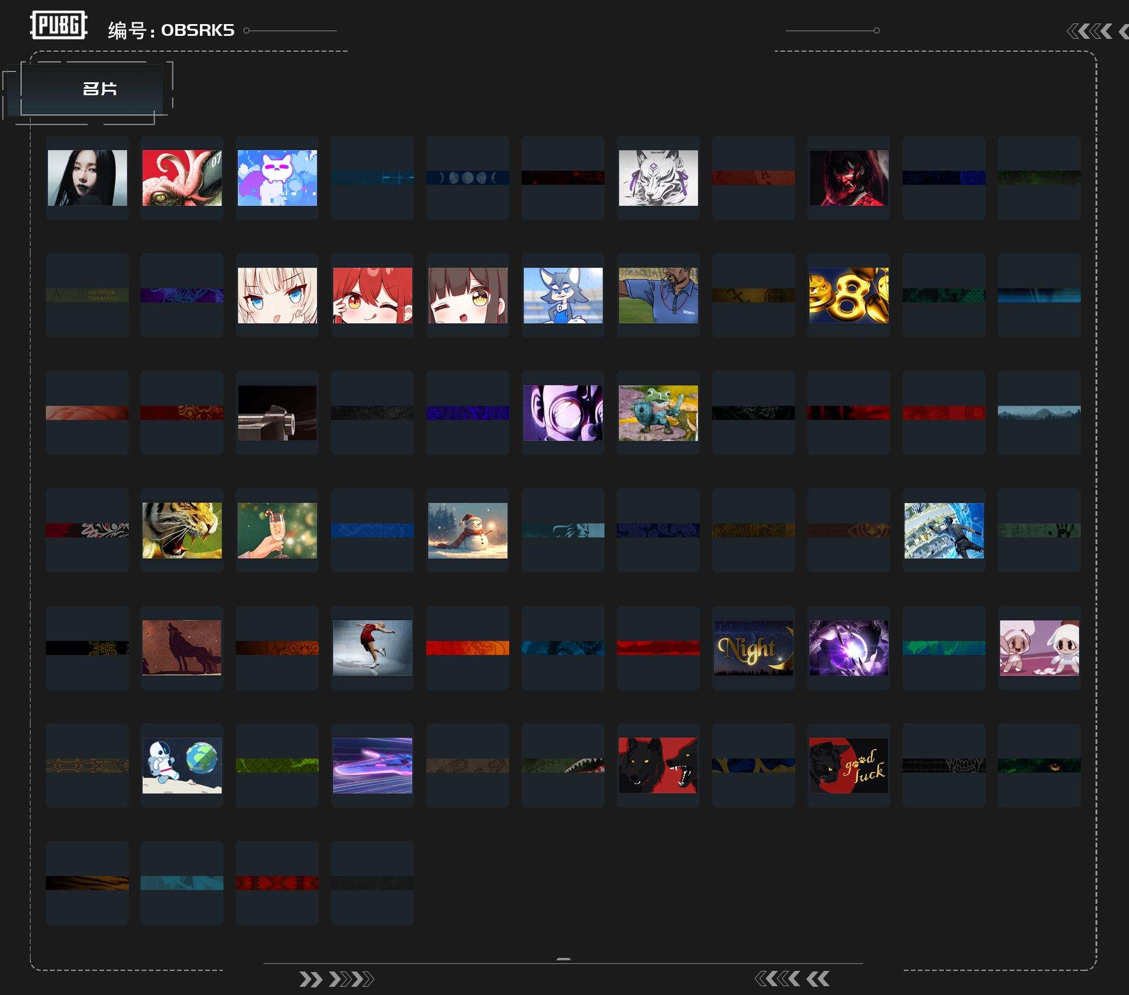
Task: Open the skydiver above city card
Action: tap(944, 530)
